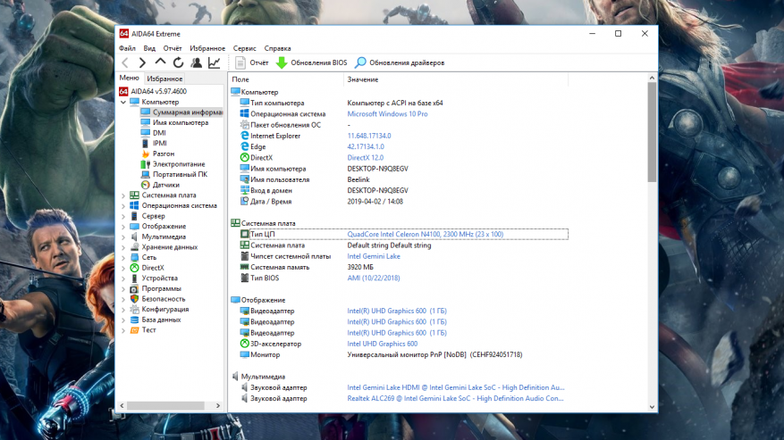The height and width of the screenshot is (440, 784).
Task: Click the right panel vertical scrollbar thumb
Action: (x=652, y=132)
